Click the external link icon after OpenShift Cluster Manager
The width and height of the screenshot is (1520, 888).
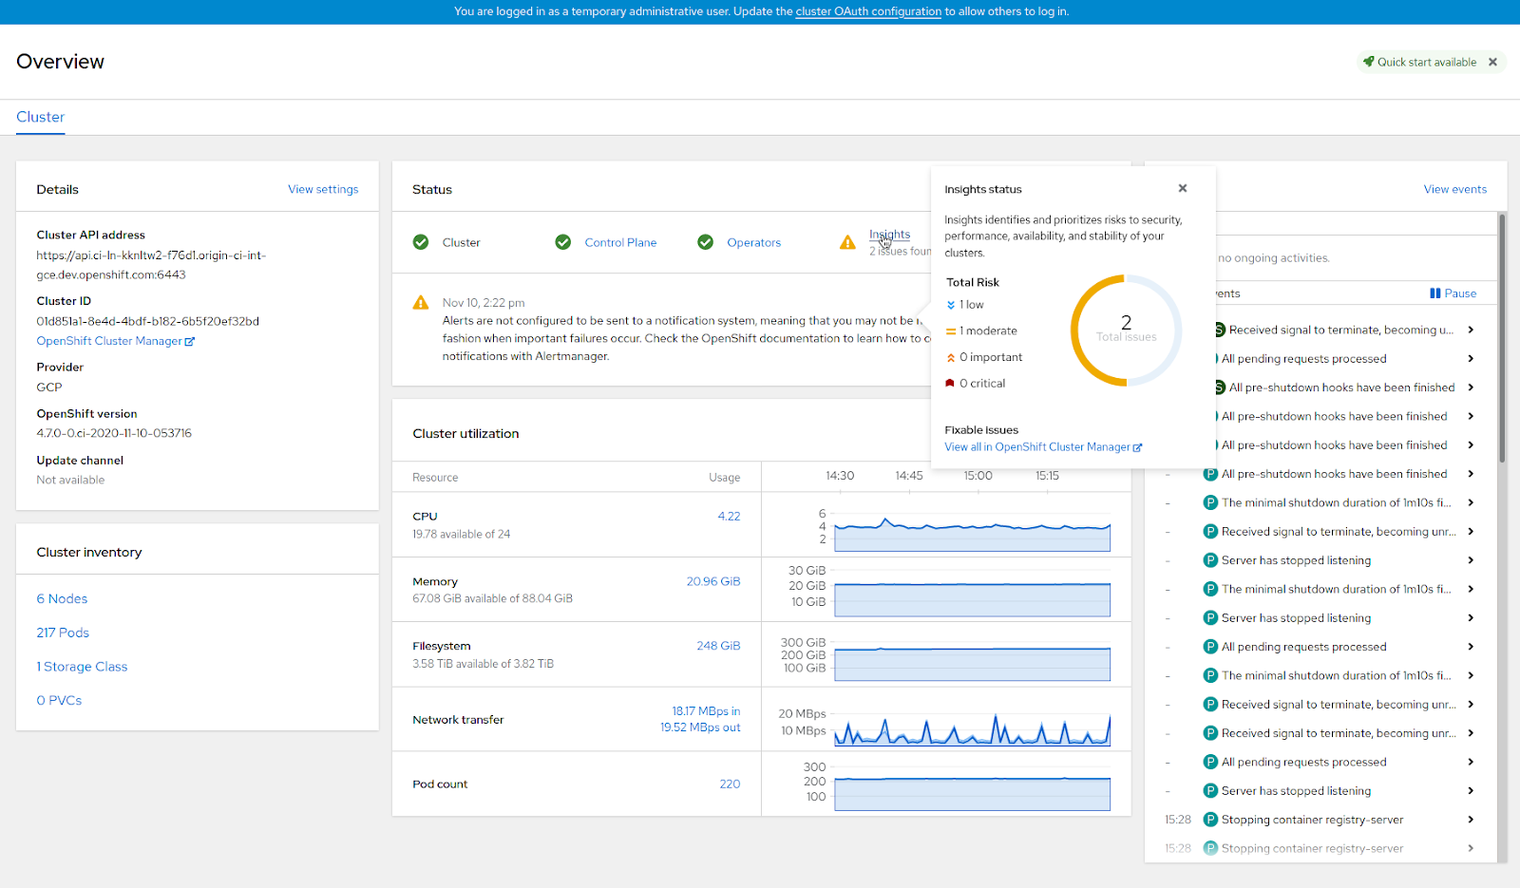[191, 340]
